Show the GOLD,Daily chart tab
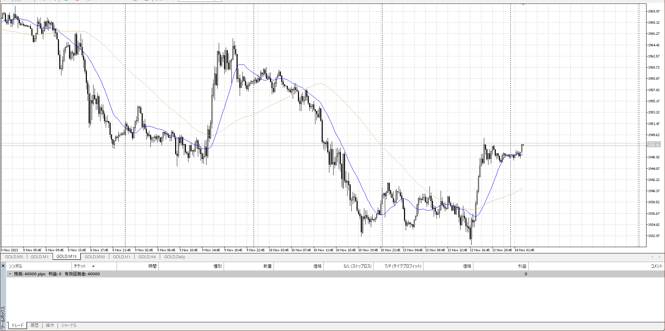The width and height of the screenshot is (665, 331). 174,257
